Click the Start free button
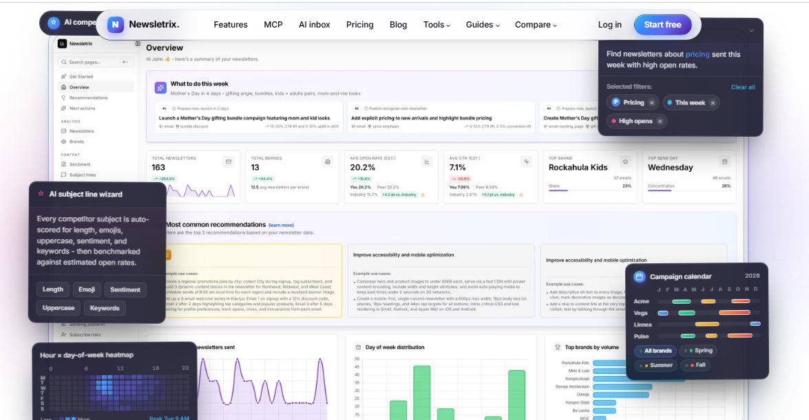 (x=662, y=25)
